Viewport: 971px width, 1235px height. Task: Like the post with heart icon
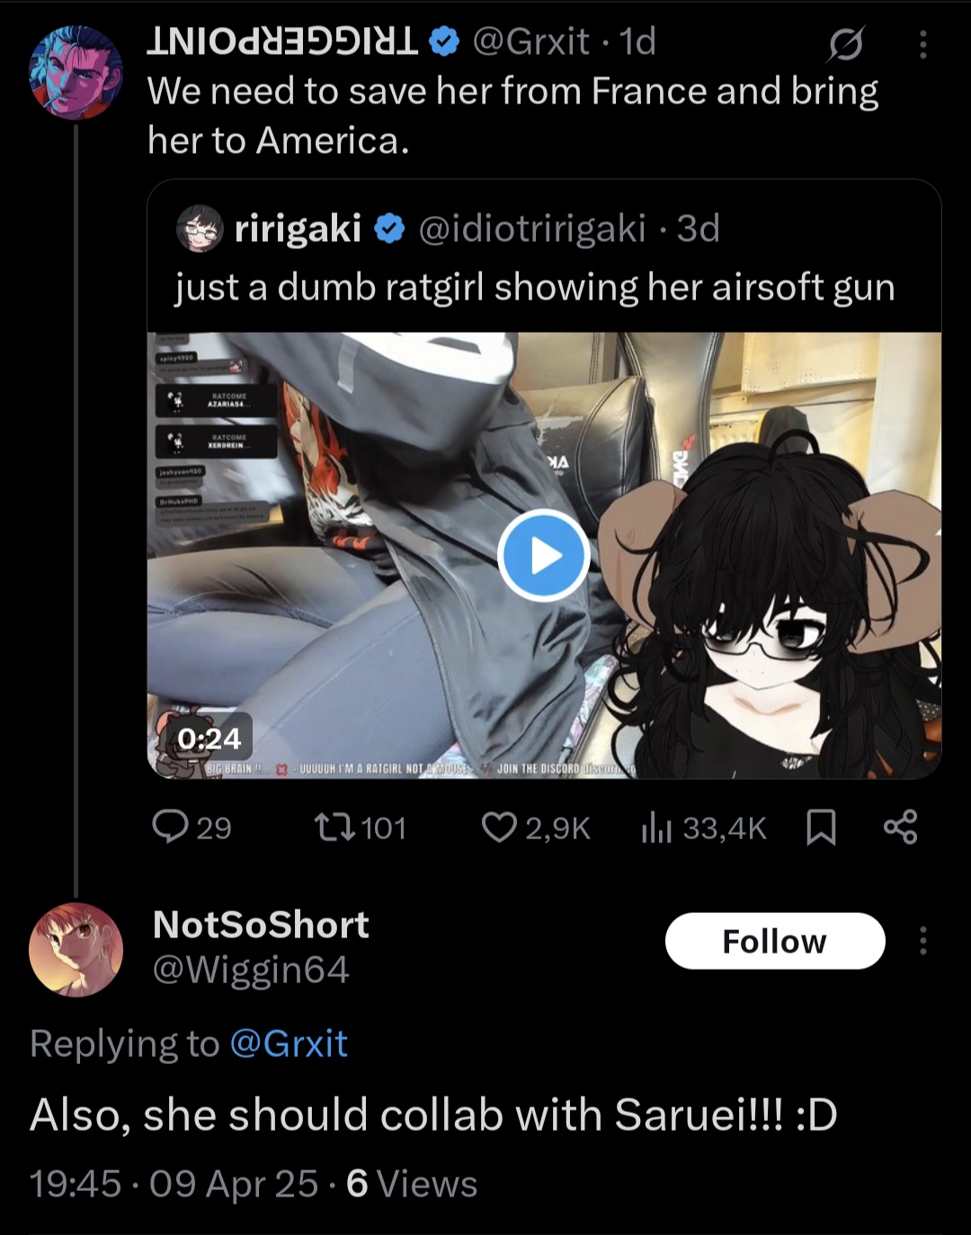pos(499,827)
